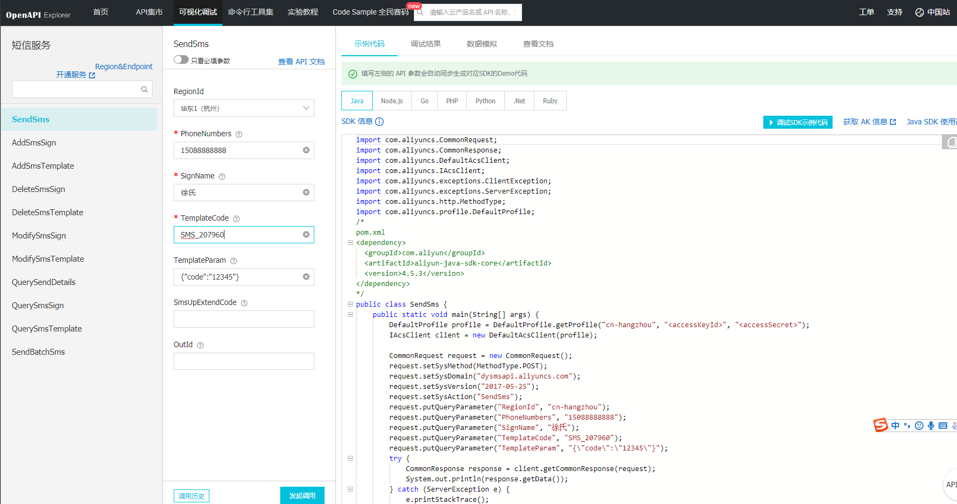Open the RegionId 华东1（杭州）dropdown
Image resolution: width=957 pixels, height=504 pixels.
click(243, 108)
